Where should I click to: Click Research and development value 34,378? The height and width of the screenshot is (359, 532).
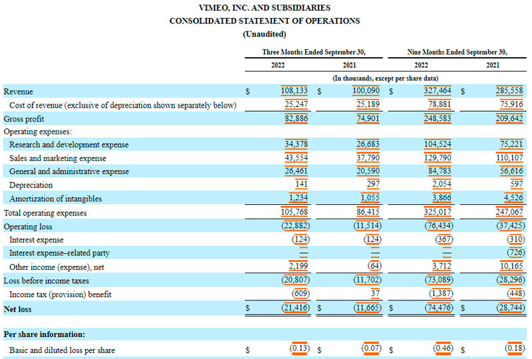click(x=296, y=144)
